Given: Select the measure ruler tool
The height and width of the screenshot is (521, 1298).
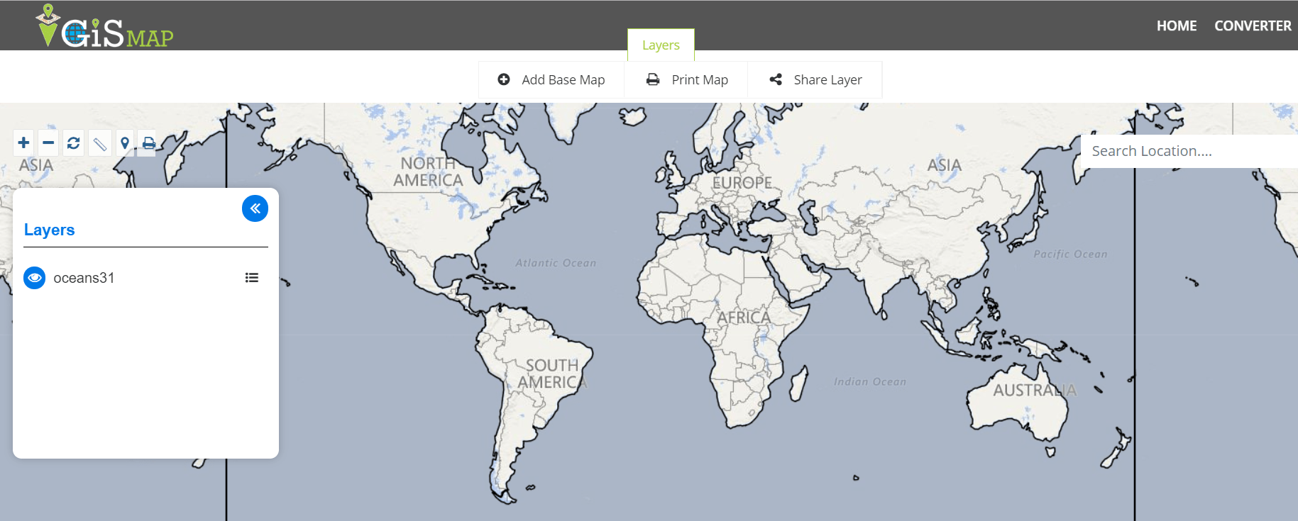Looking at the screenshot, I should point(100,144).
